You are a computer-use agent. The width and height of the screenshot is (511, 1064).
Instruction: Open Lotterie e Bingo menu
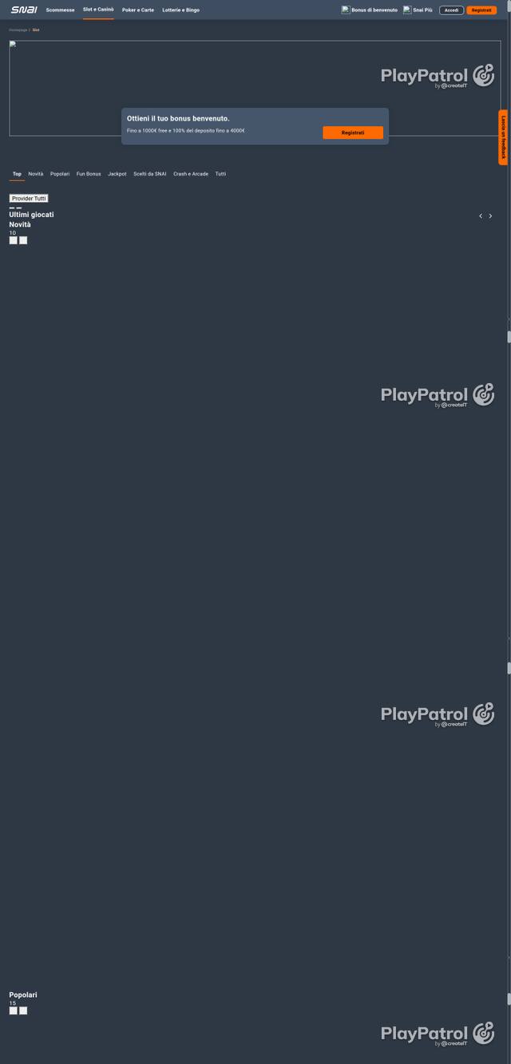(181, 10)
